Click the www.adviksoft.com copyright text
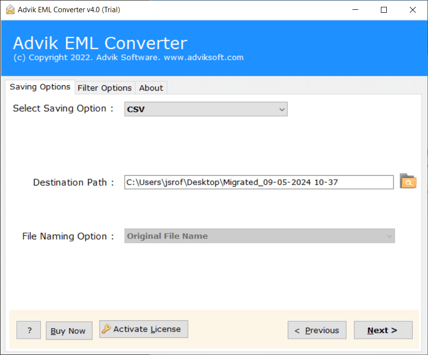Screen dimensions: 428x355 (204, 57)
